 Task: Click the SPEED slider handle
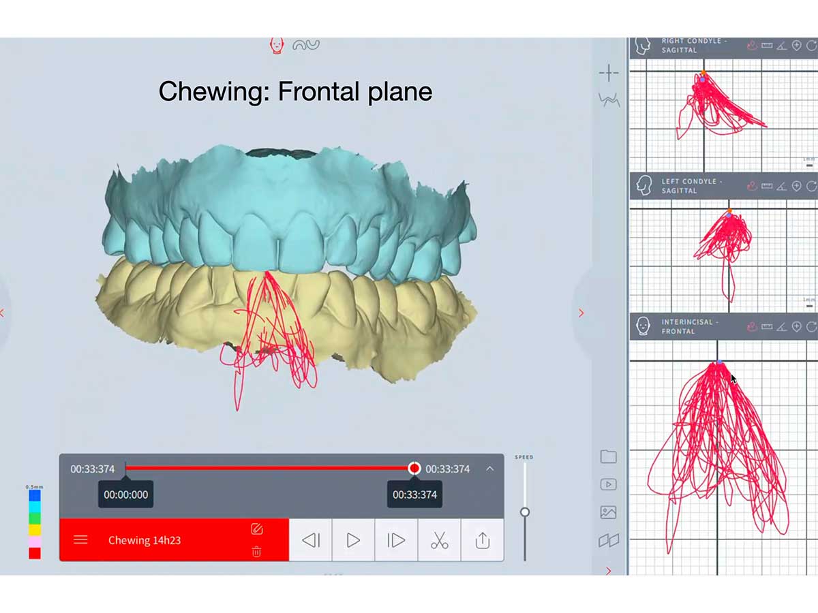click(x=524, y=512)
